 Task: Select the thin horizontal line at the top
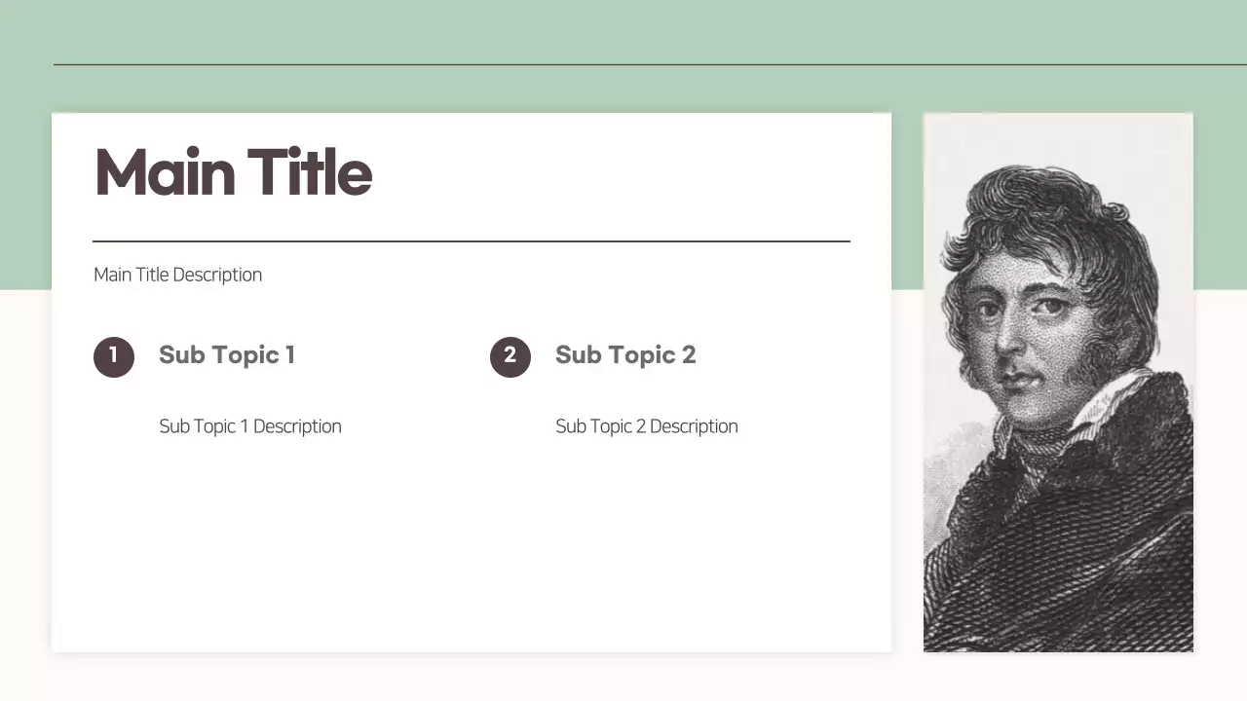(643, 65)
